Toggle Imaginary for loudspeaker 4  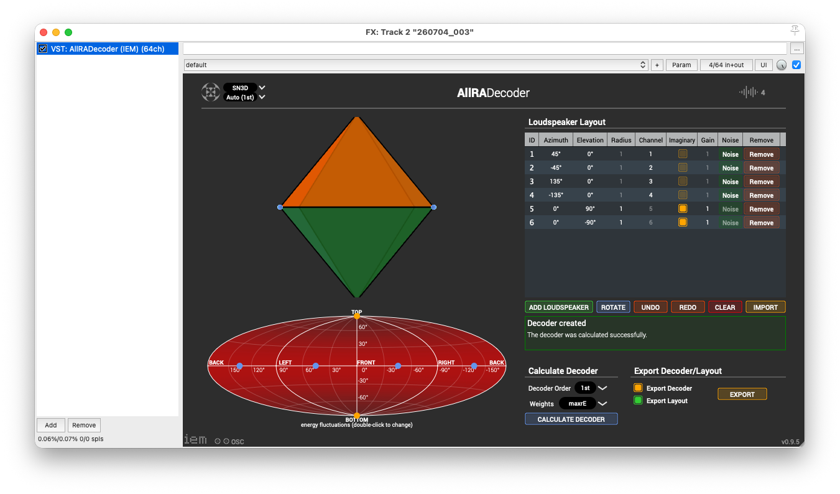click(683, 195)
